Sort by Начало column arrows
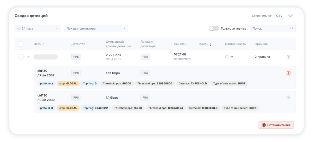Image resolution: width=313 pixels, height=142 pixels. 187,44
